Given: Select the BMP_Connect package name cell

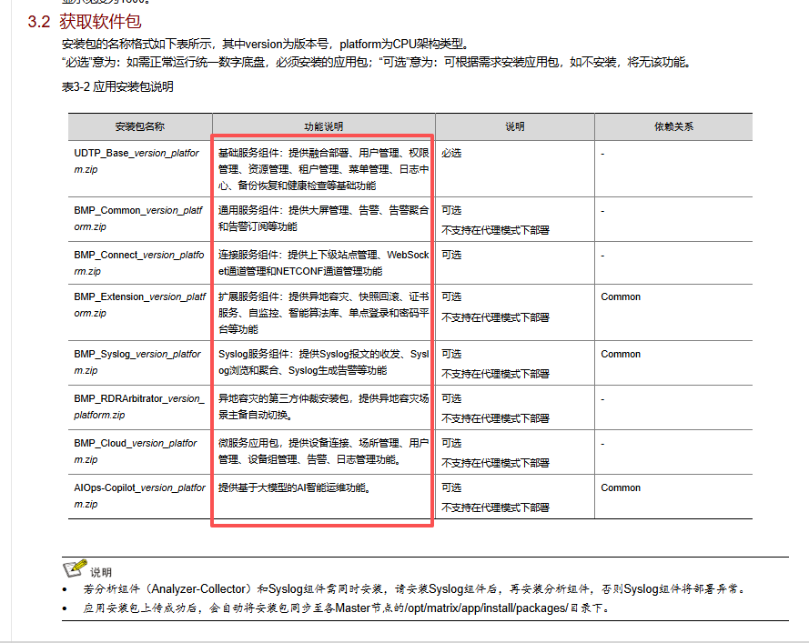Looking at the screenshot, I should pos(138,263).
